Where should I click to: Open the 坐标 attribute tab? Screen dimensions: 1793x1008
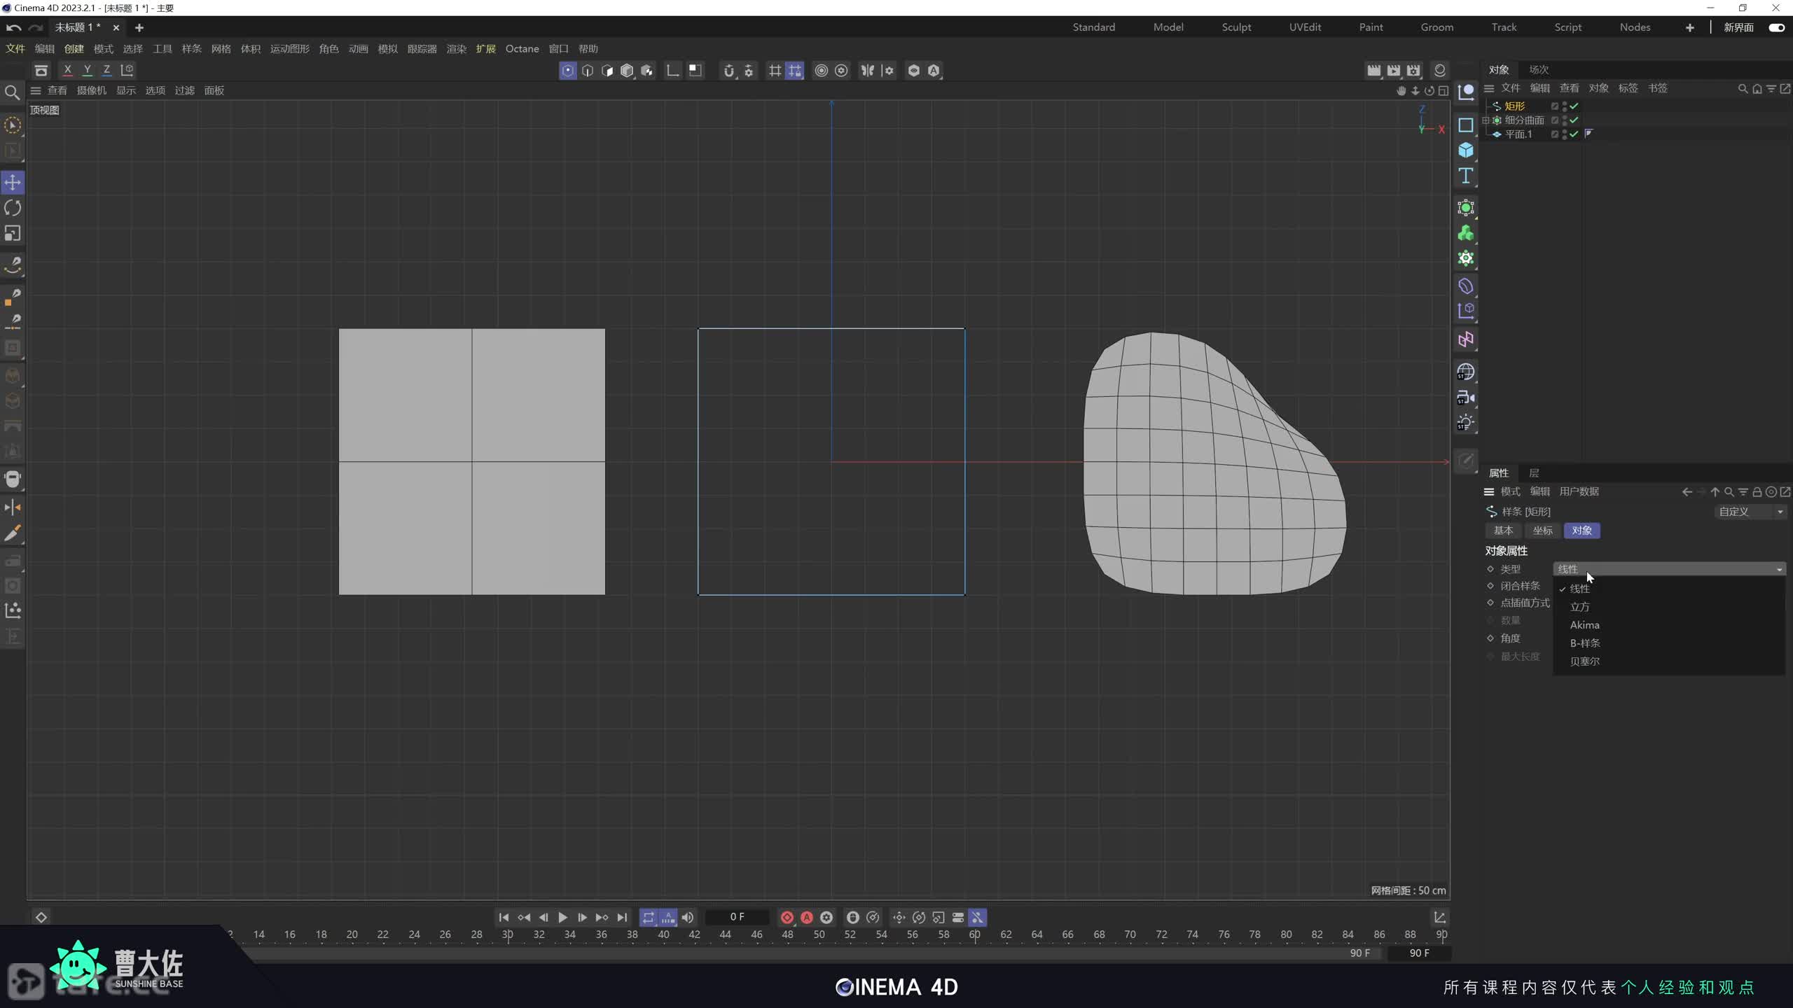coord(1542,531)
